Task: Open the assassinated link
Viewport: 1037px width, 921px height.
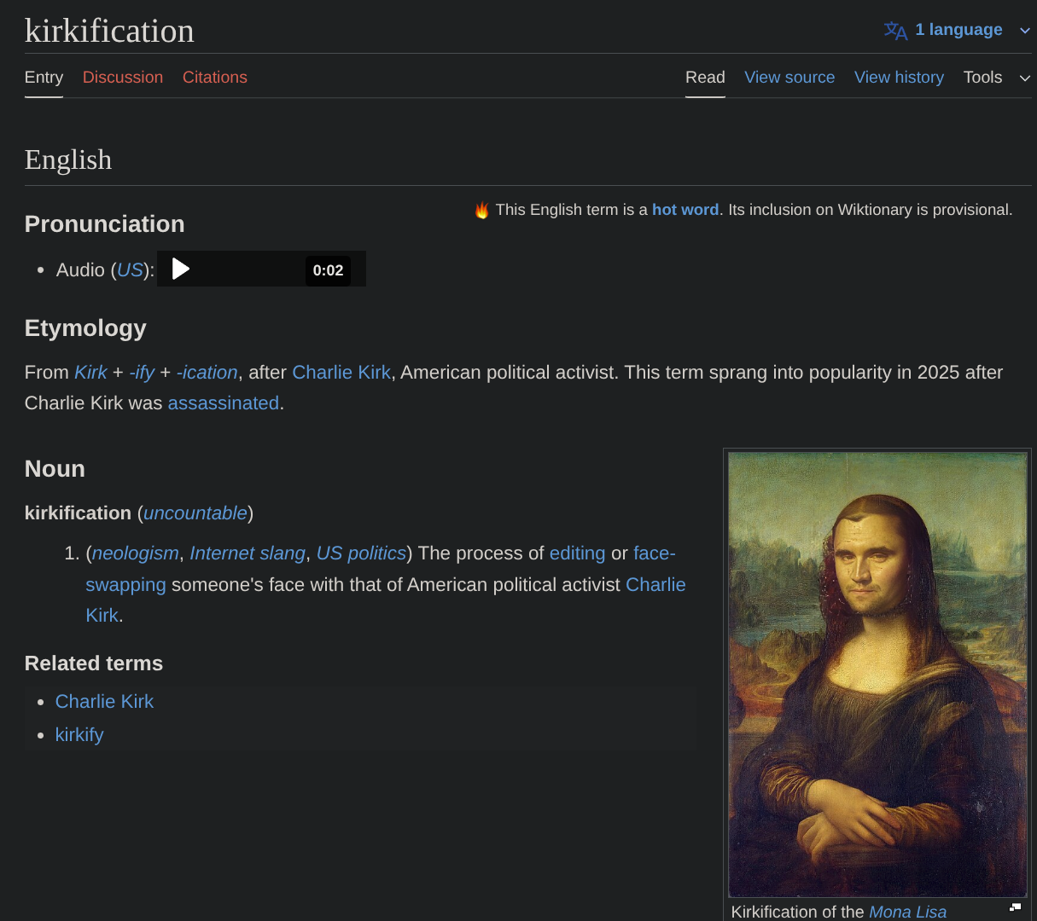Action: coord(224,403)
